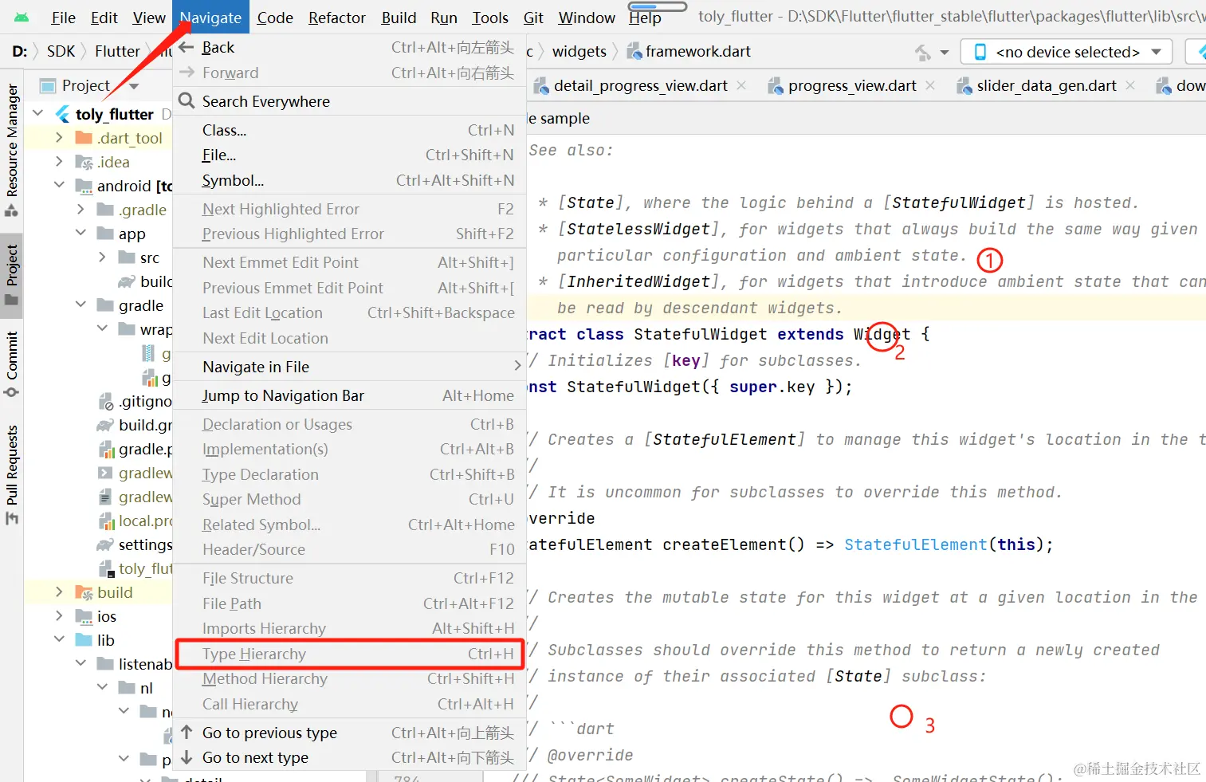Click the super.key text in constructor
Viewport: 1206px width, 782px height.
pos(772,387)
